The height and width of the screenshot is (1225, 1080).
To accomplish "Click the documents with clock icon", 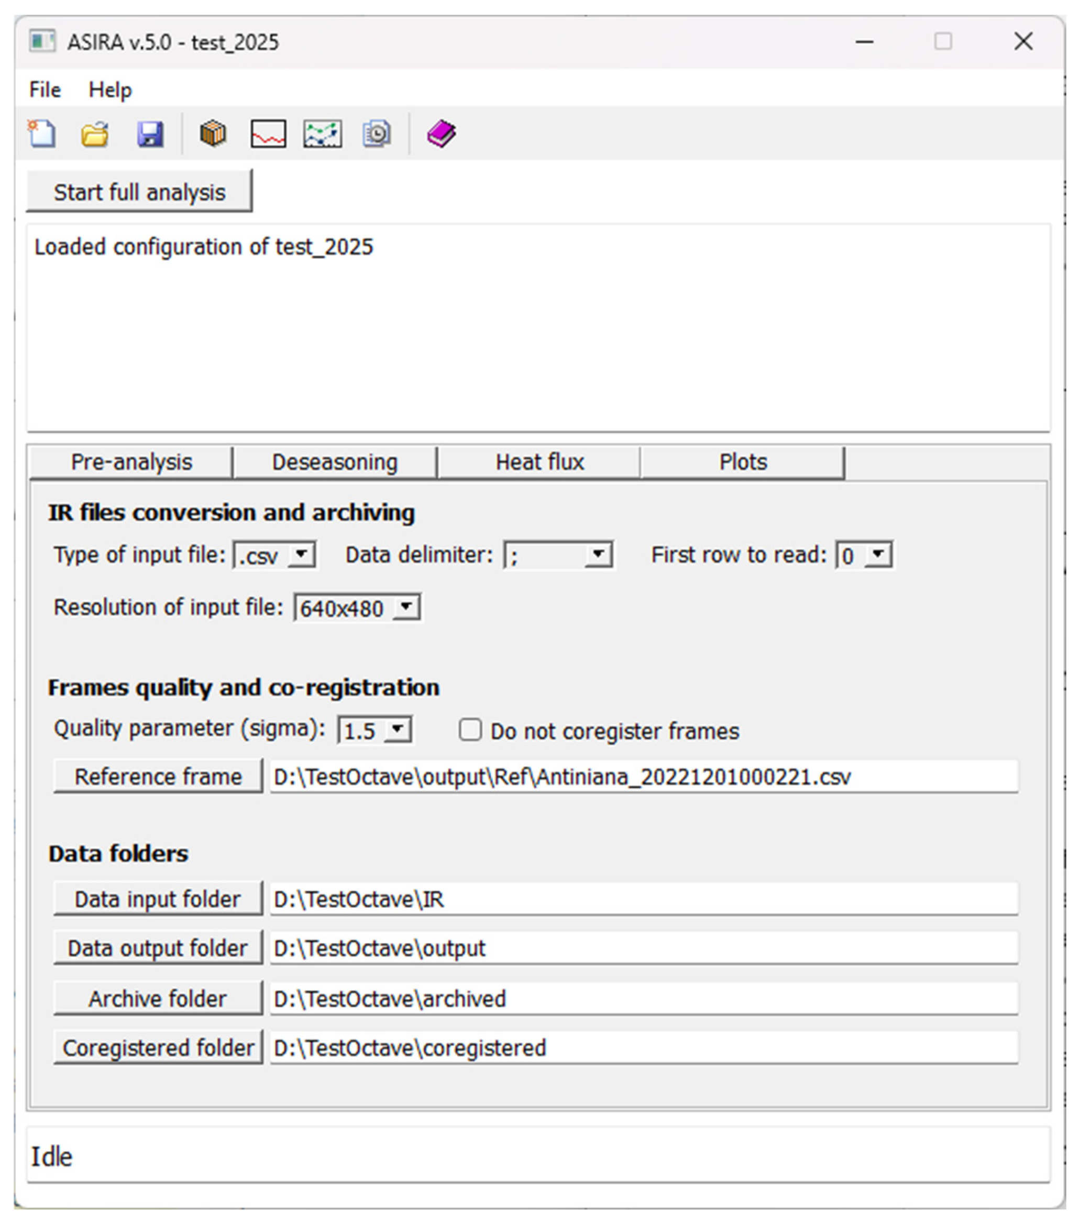I will [x=377, y=134].
